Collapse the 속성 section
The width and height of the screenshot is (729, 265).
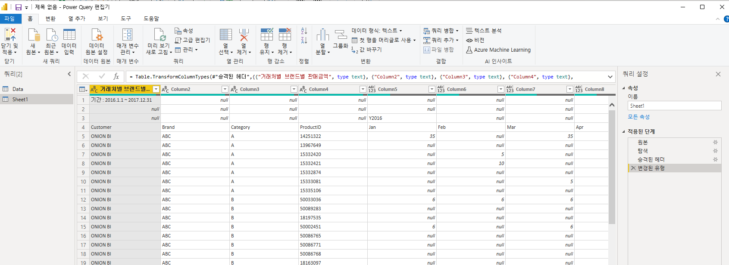pos(623,88)
